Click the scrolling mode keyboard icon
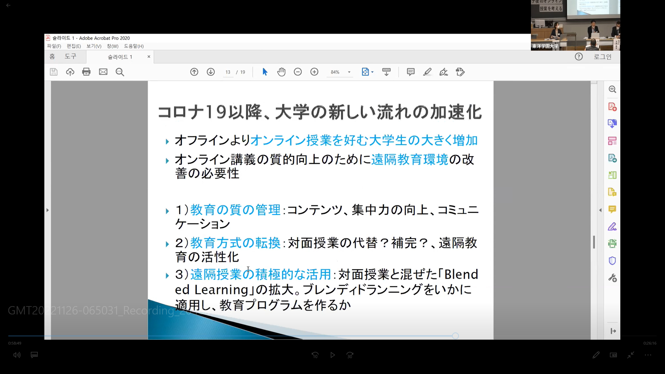The height and width of the screenshot is (374, 665). [386, 72]
